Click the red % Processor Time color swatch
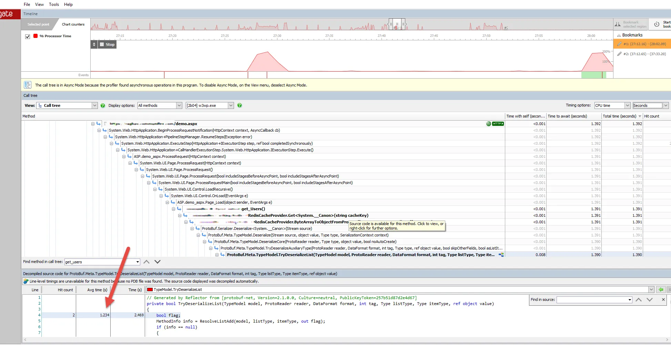Image resolution: width=671 pixels, height=345 pixels. 35,36
